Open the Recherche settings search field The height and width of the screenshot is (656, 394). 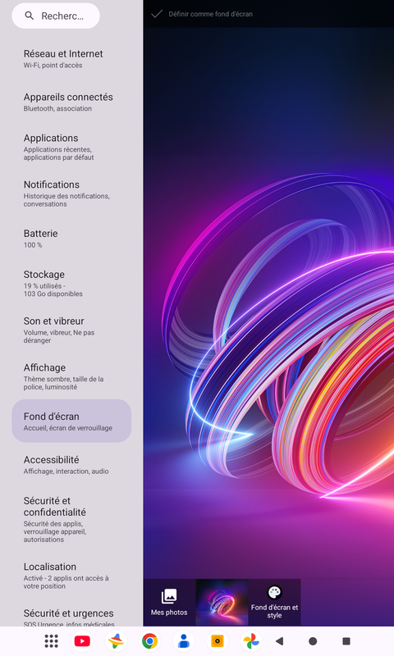(x=56, y=16)
